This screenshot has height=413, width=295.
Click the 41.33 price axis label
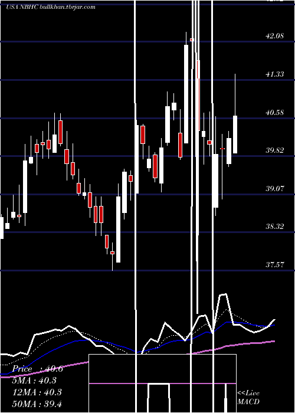275,74
